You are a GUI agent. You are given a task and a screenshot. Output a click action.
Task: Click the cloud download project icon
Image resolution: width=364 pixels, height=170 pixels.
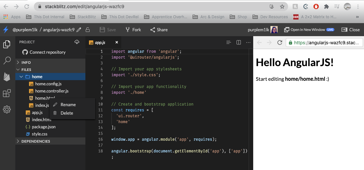point(77,42)
